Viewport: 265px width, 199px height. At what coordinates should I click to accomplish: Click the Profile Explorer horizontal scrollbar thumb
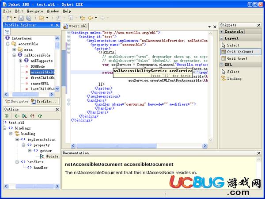click(x=25, y=94)
